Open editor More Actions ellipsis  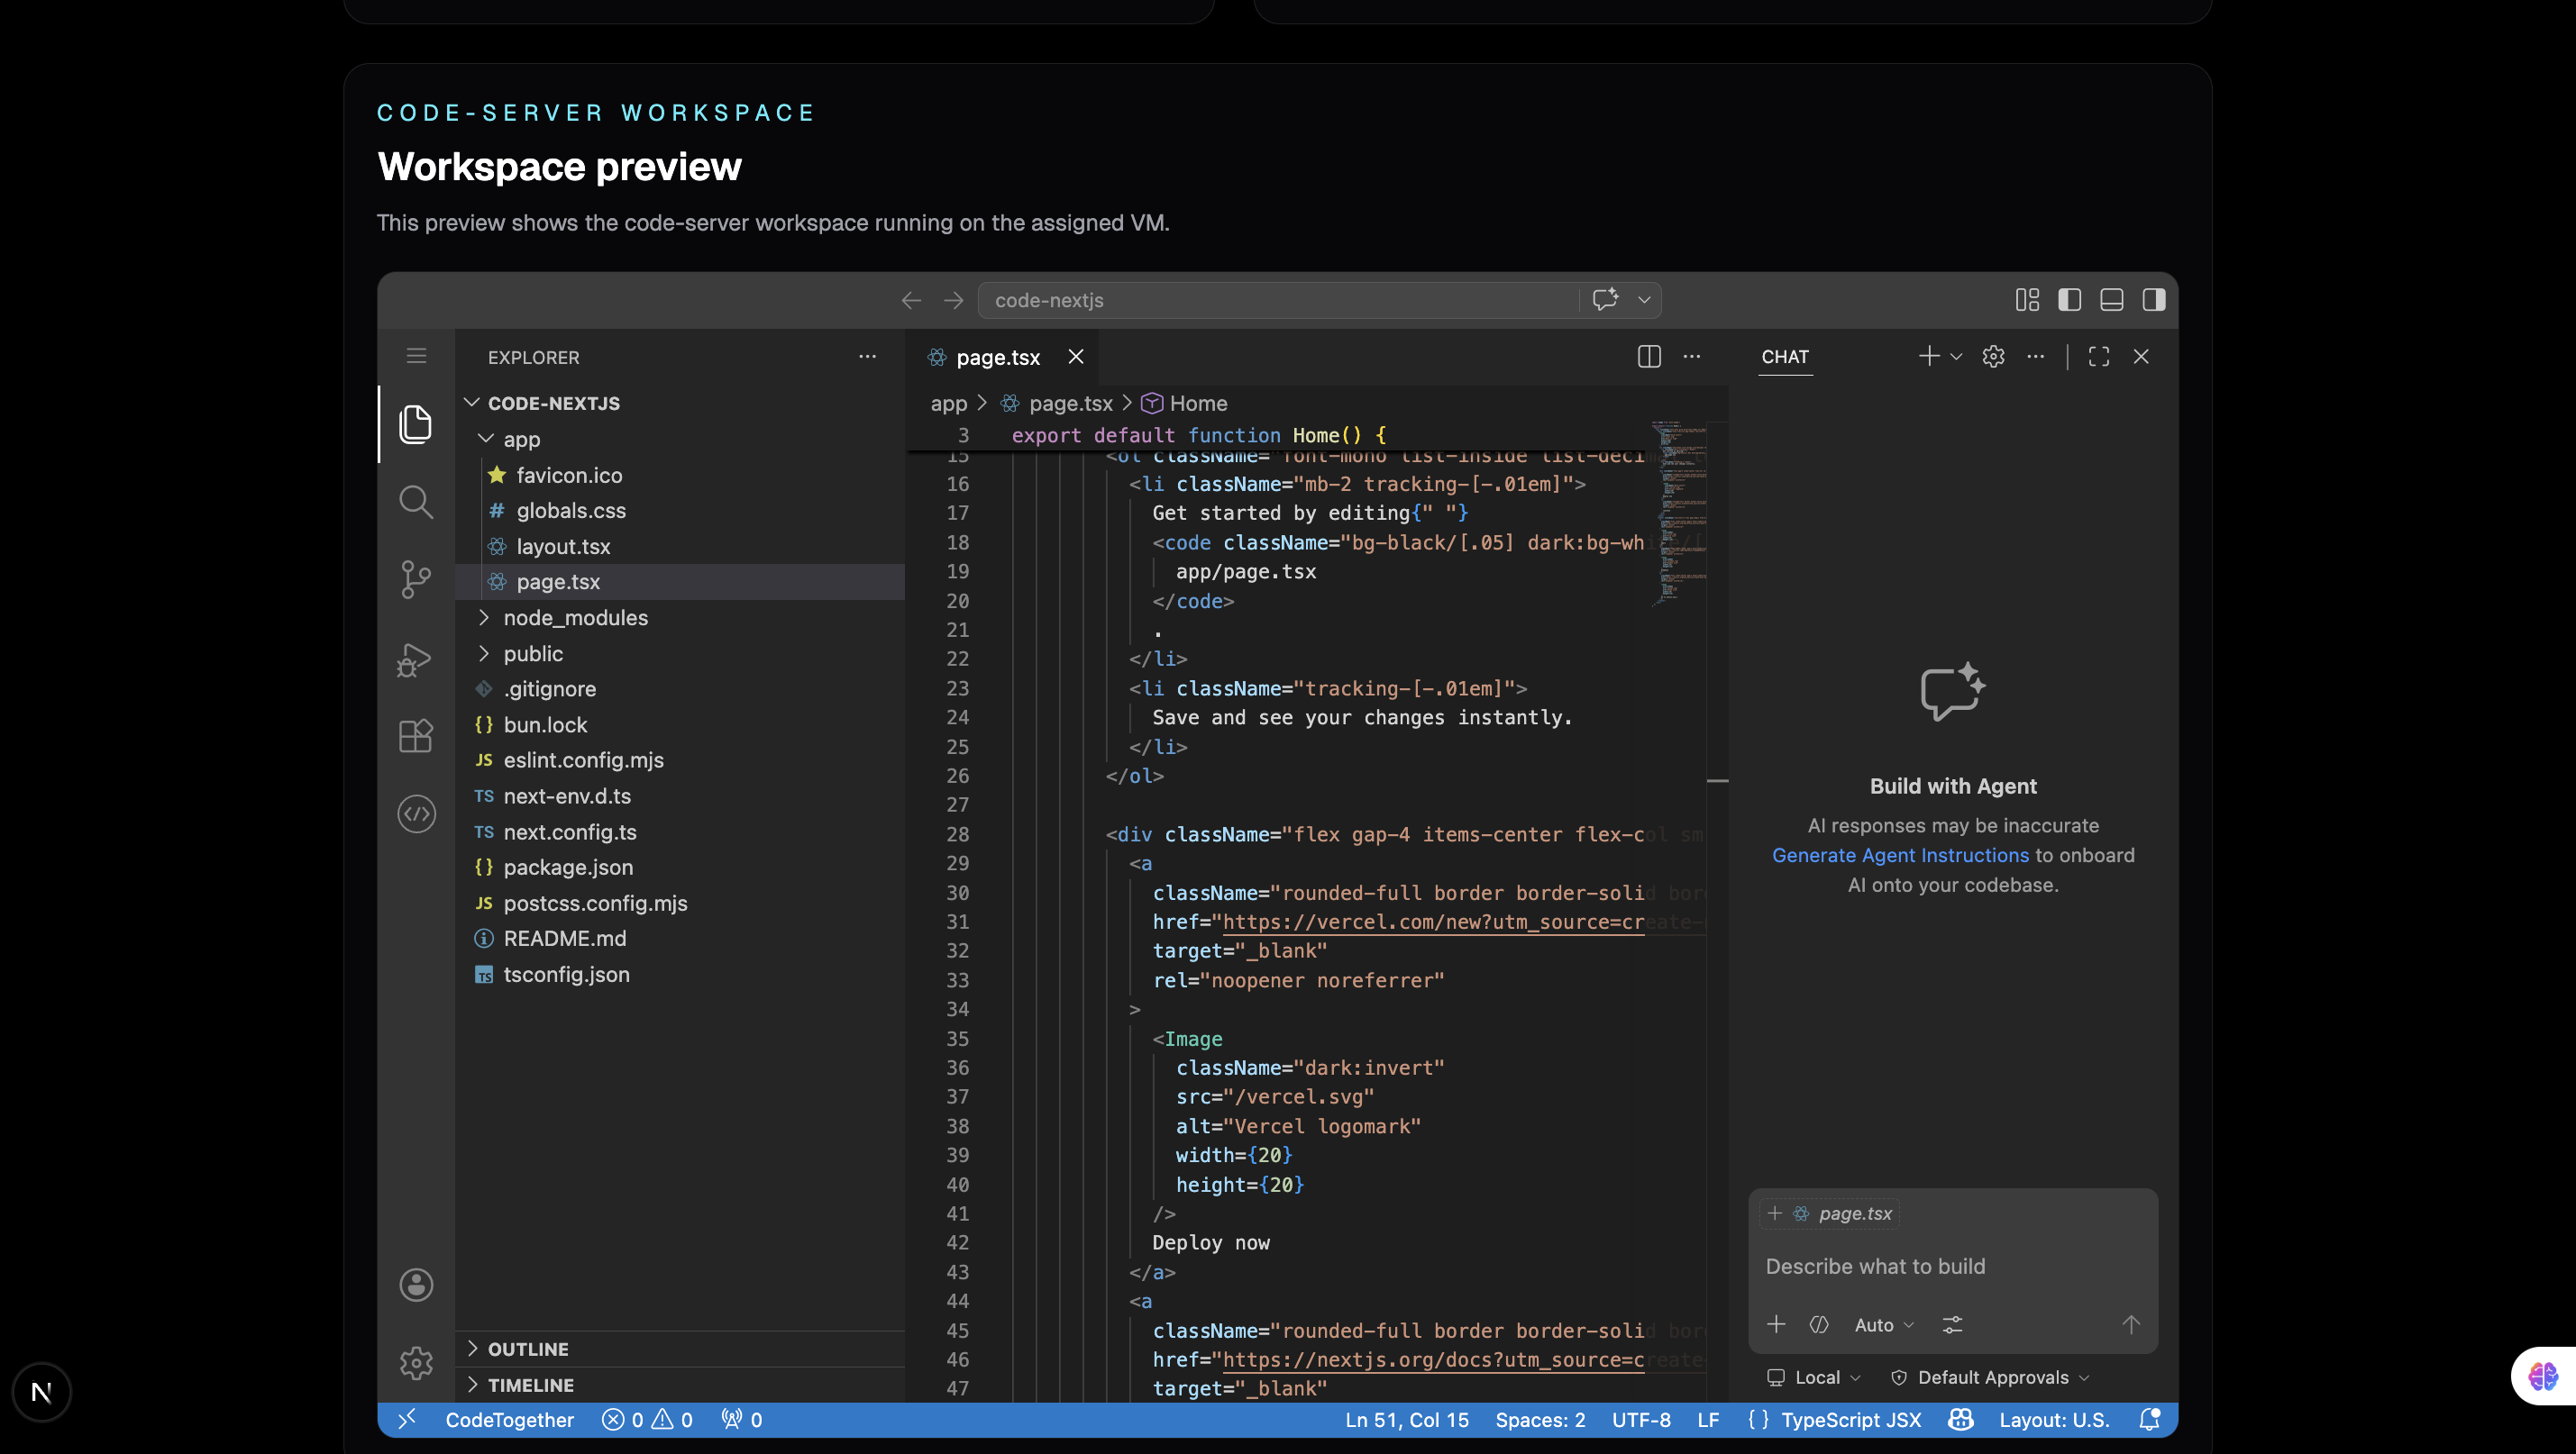click(1691, 357)
